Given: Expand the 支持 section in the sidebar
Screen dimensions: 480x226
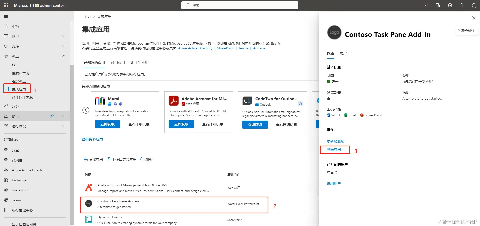Looking at the screenshot, I should 64,46.
